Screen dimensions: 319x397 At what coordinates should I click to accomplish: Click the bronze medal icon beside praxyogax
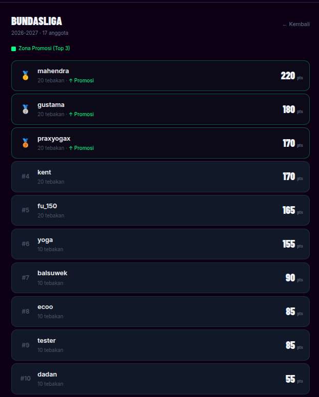(25, 143)
